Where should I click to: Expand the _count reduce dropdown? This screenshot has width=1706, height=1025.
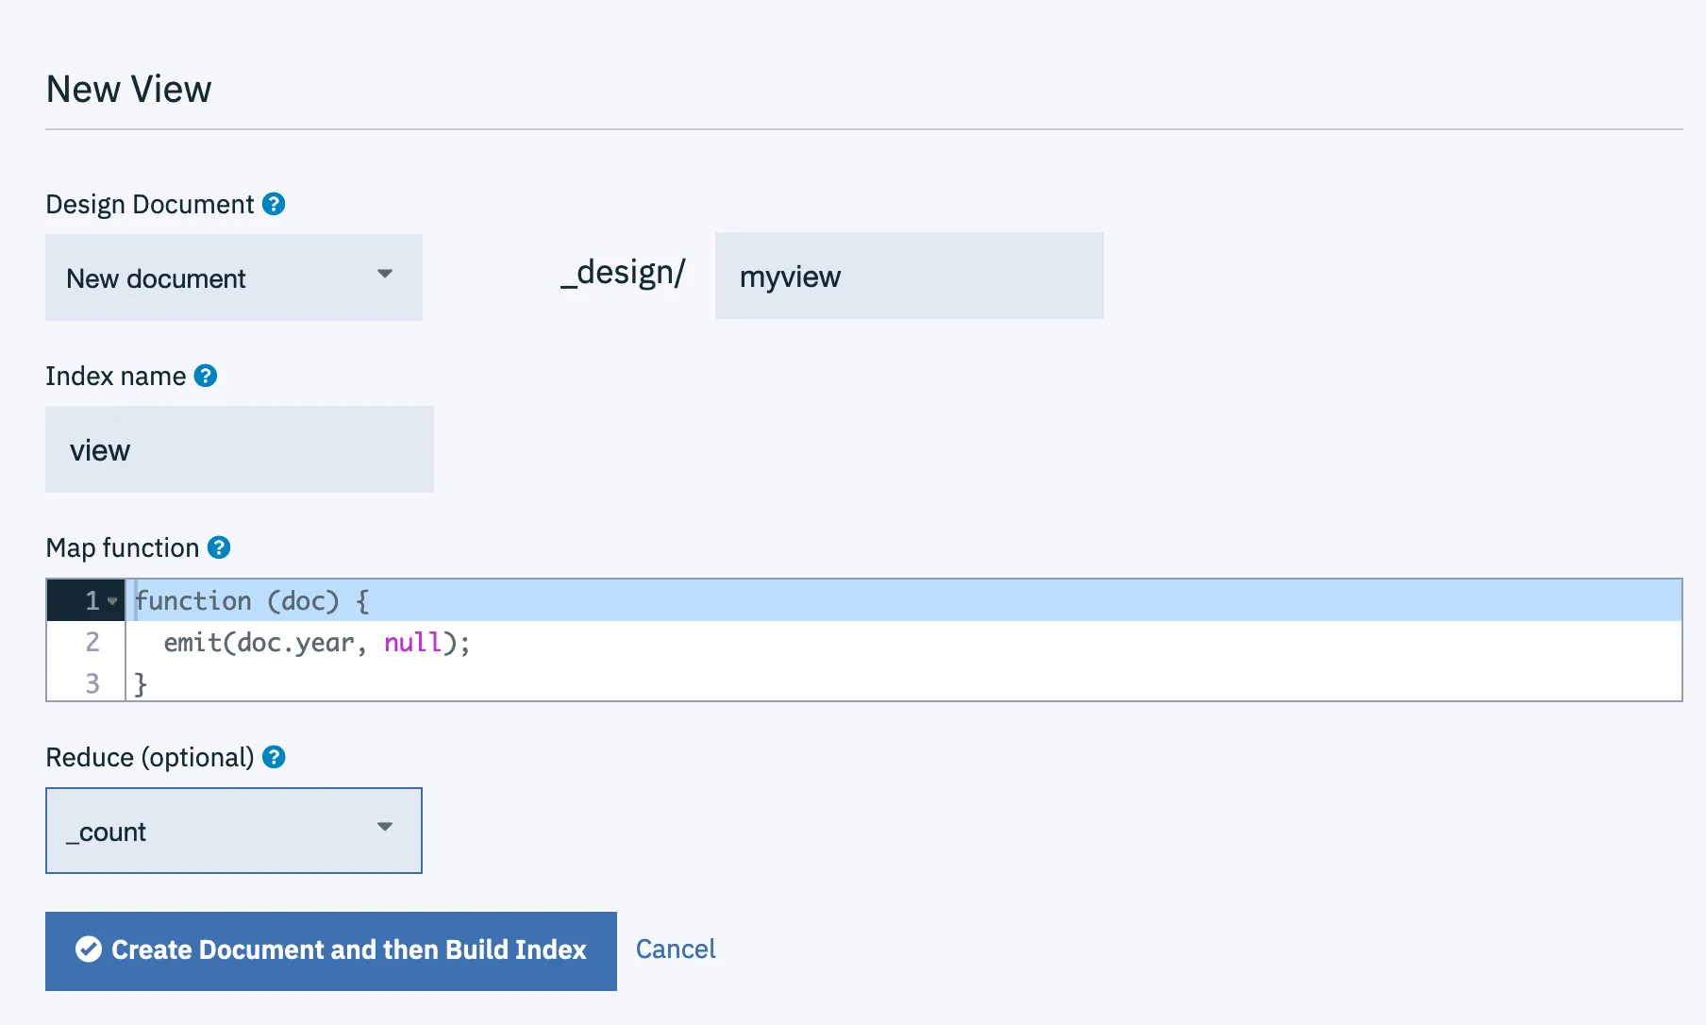pos(234,831)
